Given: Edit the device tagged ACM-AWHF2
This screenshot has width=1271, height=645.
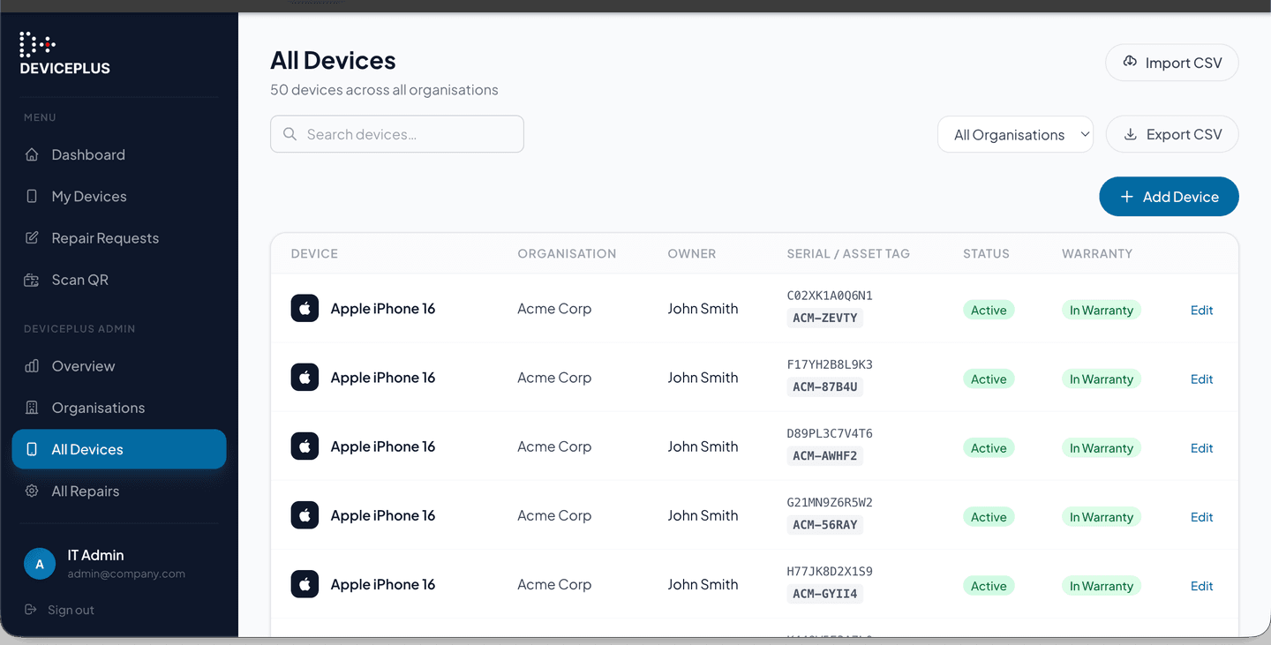Looking at the screenshot, I should 1201,447.
